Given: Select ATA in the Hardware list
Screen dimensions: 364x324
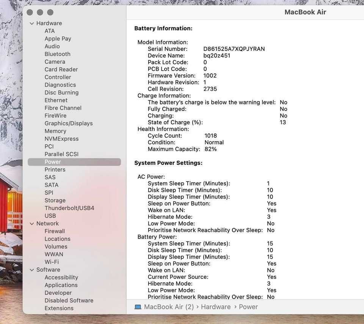Looking at the screenshot, I should coord(50,31).
